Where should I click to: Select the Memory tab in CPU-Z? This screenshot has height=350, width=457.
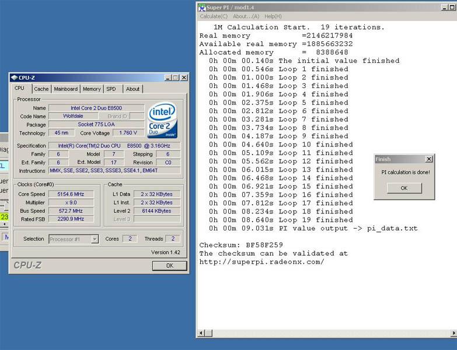tap(92, 89)
